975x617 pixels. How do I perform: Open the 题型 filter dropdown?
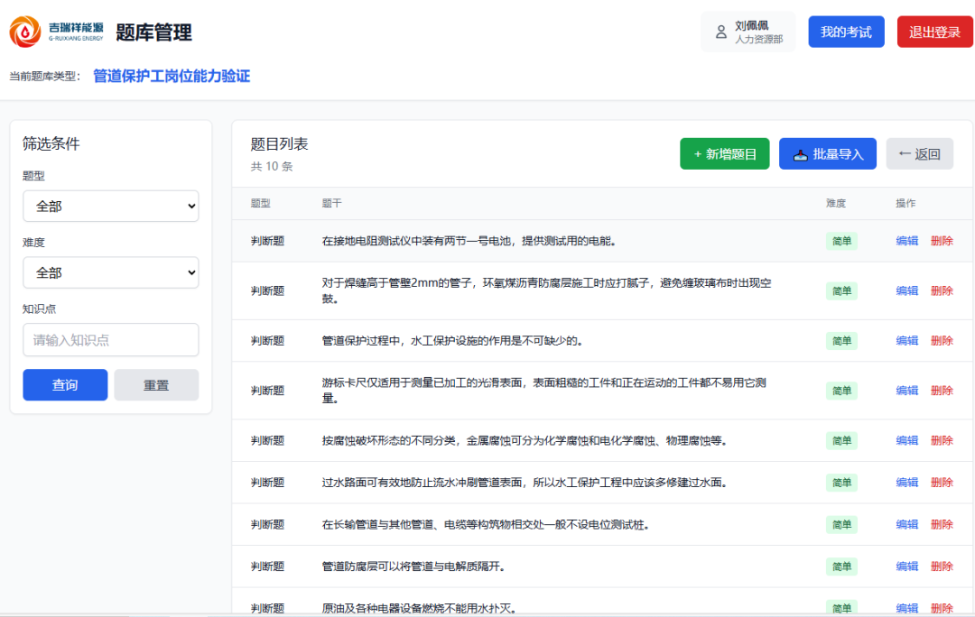tap(110, 206)
